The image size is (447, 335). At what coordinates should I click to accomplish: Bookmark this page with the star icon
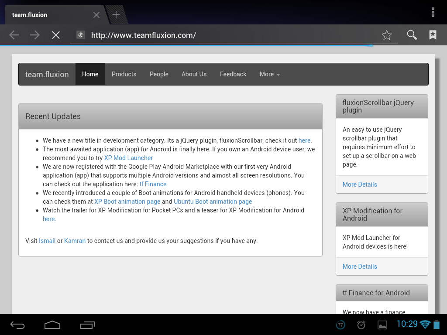(x=387, y=35)
